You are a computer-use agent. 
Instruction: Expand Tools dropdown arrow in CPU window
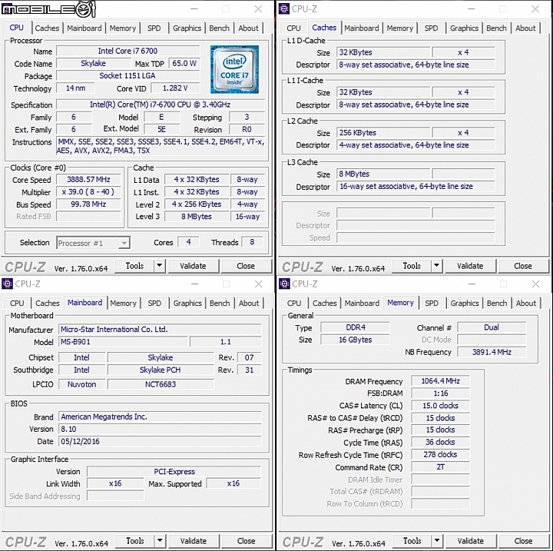(x=160, y=265)
